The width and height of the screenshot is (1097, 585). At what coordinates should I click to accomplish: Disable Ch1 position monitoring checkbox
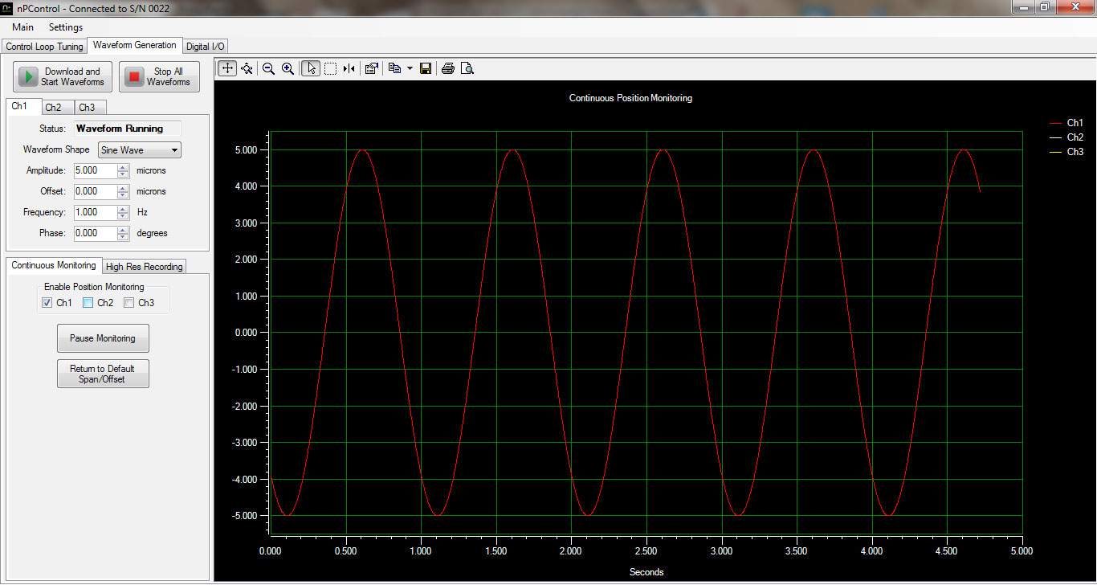[47, 302]
